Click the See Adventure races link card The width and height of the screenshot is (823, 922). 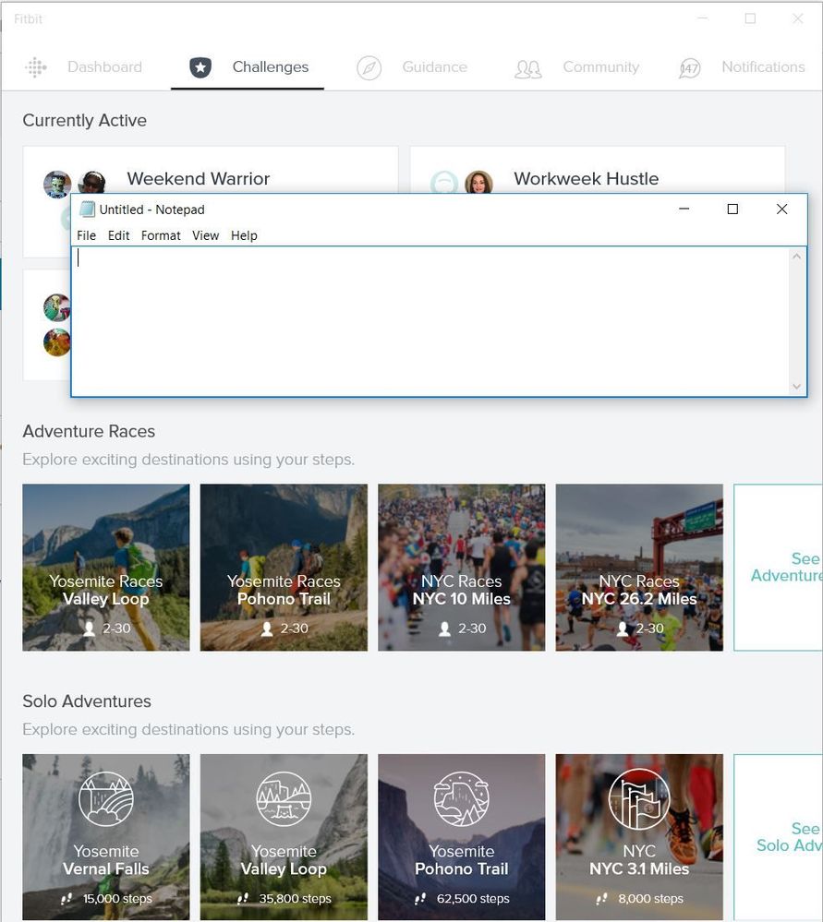point(779,568)
